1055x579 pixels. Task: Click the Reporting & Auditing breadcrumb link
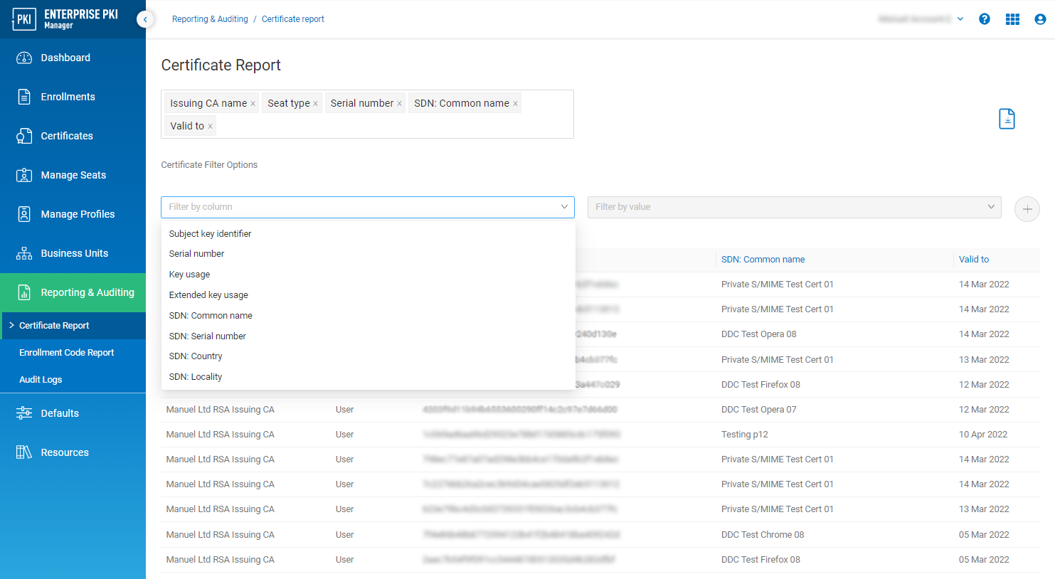coord(210,19)
